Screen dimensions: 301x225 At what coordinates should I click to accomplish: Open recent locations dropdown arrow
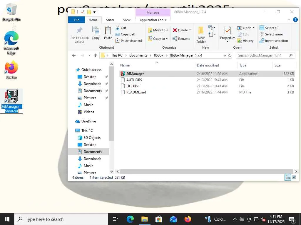tap(89, 55)
